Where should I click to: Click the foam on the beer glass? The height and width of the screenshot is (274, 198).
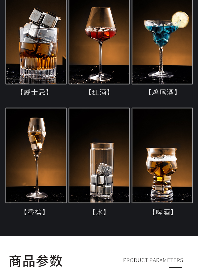[x=162, y=159]
